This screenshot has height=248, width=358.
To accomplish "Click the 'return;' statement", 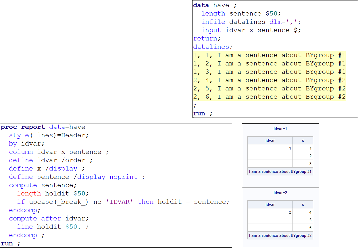I will pos(207,39).
